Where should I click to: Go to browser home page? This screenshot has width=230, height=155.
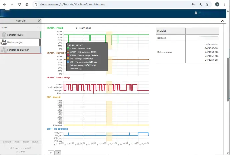coord(27,5)
